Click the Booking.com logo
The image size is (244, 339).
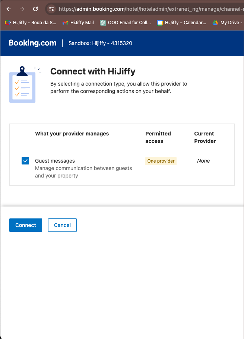(33, 43)
